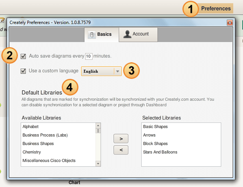Click the auto save minutes field

[x=89, y=56]
